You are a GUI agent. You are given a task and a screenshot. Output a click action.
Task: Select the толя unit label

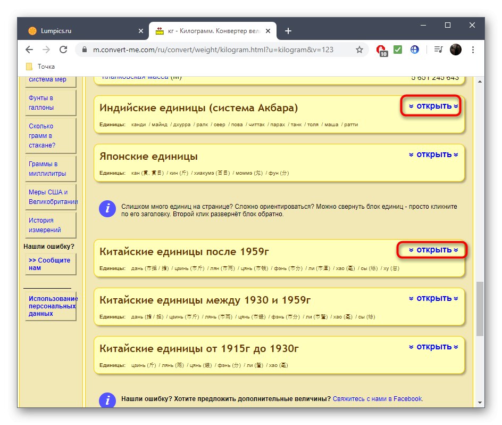tap(313, 125)
